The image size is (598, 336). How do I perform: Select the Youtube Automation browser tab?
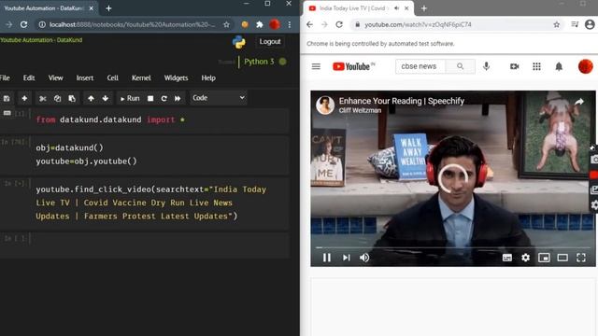pyautogui.click(x=49, y=8)
